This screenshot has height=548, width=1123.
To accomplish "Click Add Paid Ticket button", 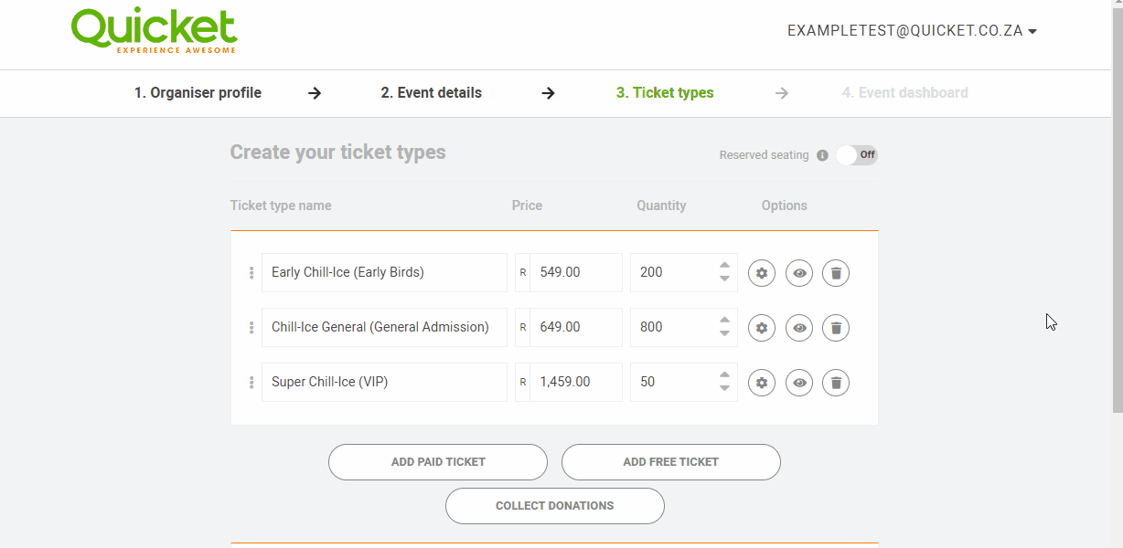I will coord(438,462).
